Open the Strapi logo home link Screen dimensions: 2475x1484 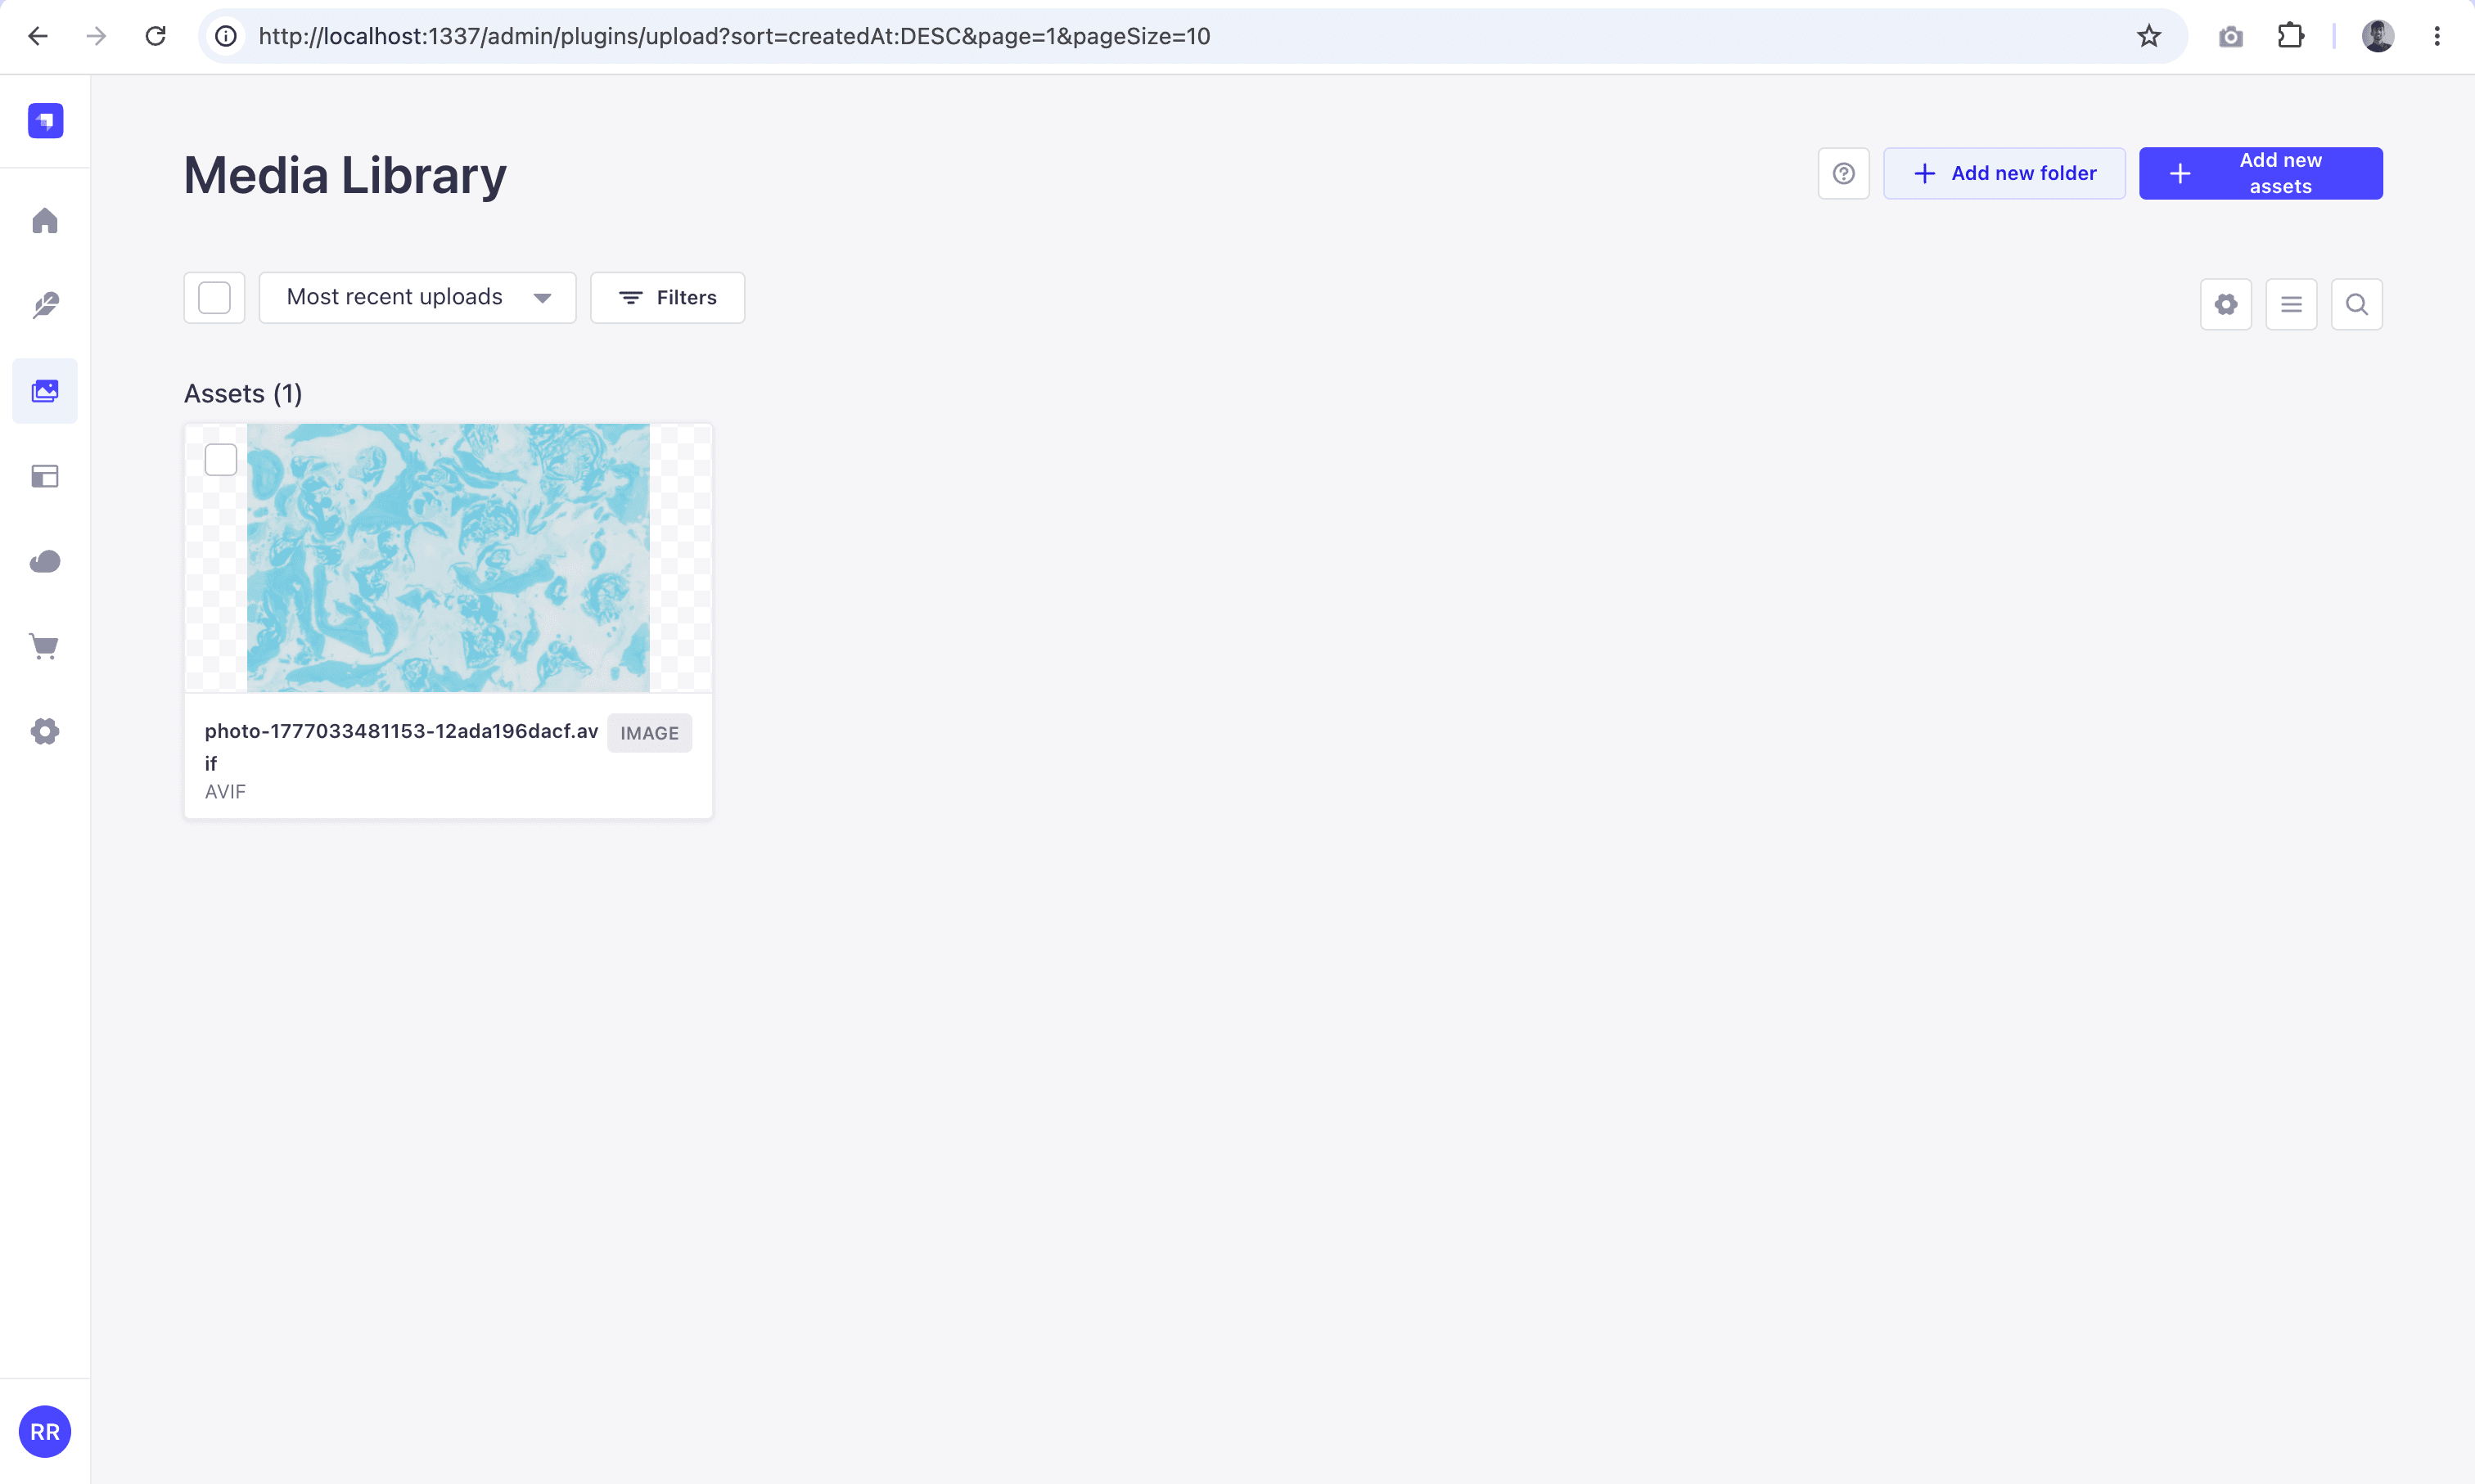tap(45, 121)
